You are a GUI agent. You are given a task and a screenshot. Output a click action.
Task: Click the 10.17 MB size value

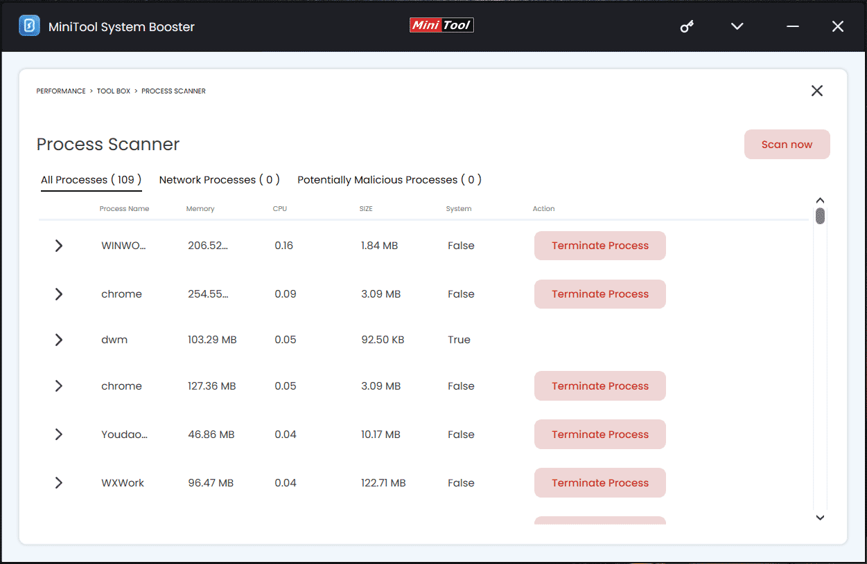tap(380, 435)
